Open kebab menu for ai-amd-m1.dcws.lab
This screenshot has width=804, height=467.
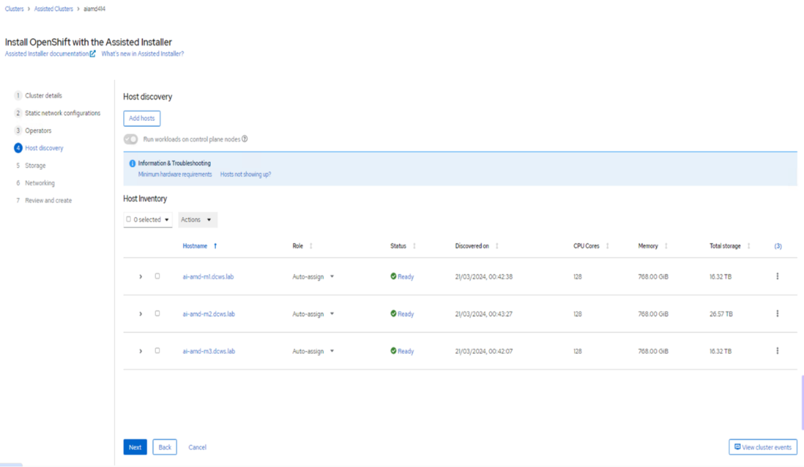pos(777,276)
